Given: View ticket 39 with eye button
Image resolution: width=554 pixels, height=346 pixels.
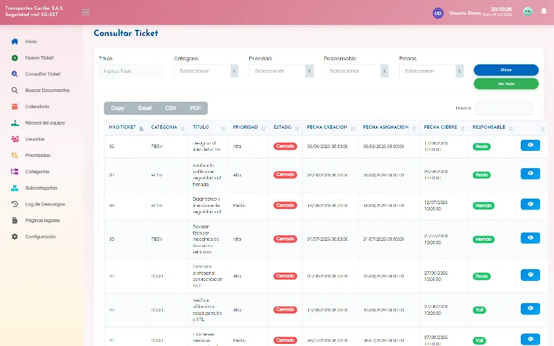Looking at the screenshot, I should (530, 238).
